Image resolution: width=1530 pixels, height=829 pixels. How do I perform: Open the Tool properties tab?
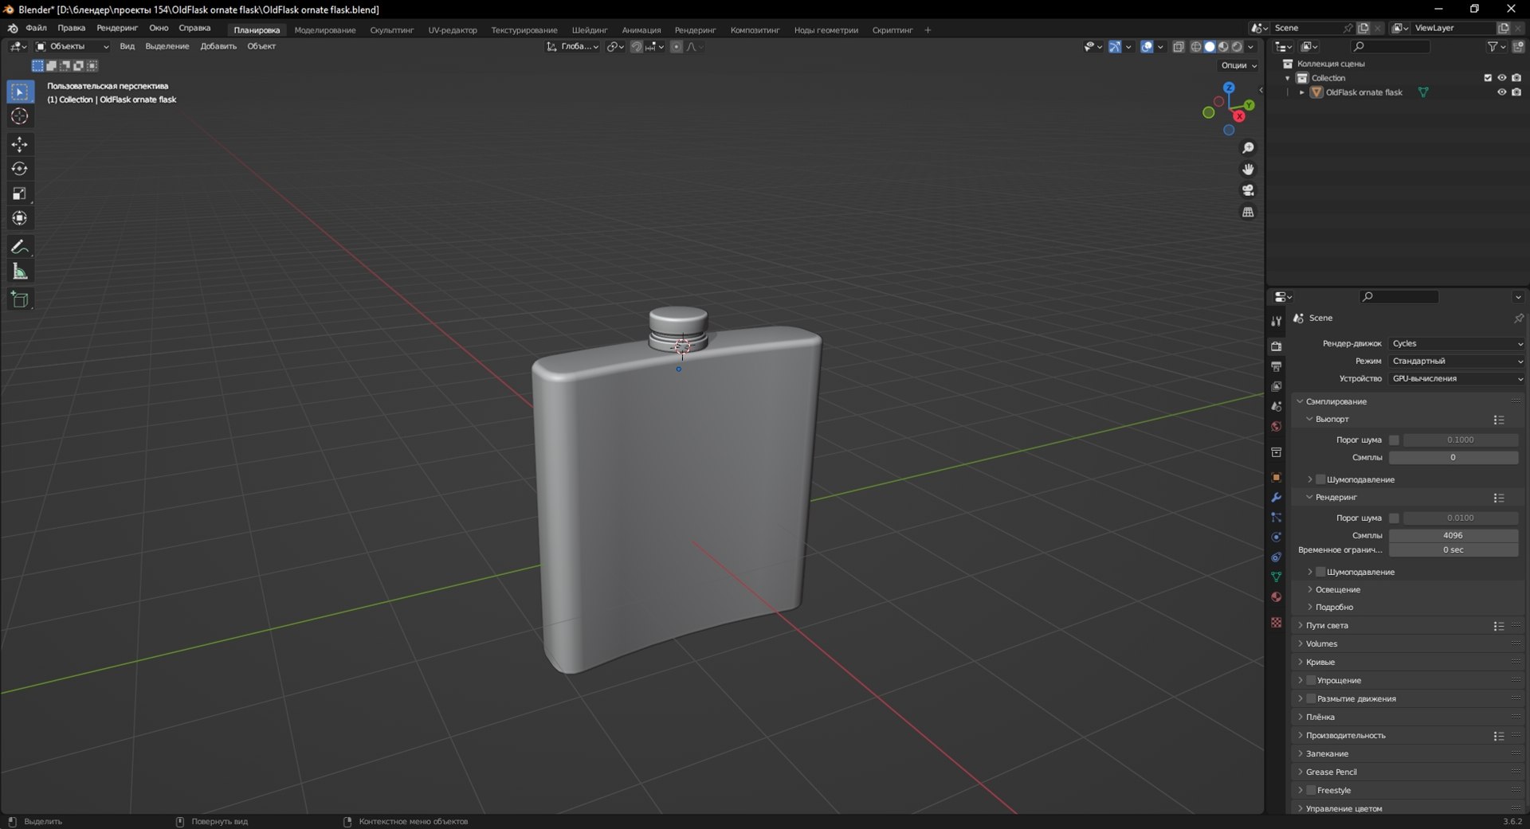click(1277, 321)
